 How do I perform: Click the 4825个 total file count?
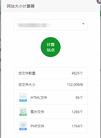[77, 73]
